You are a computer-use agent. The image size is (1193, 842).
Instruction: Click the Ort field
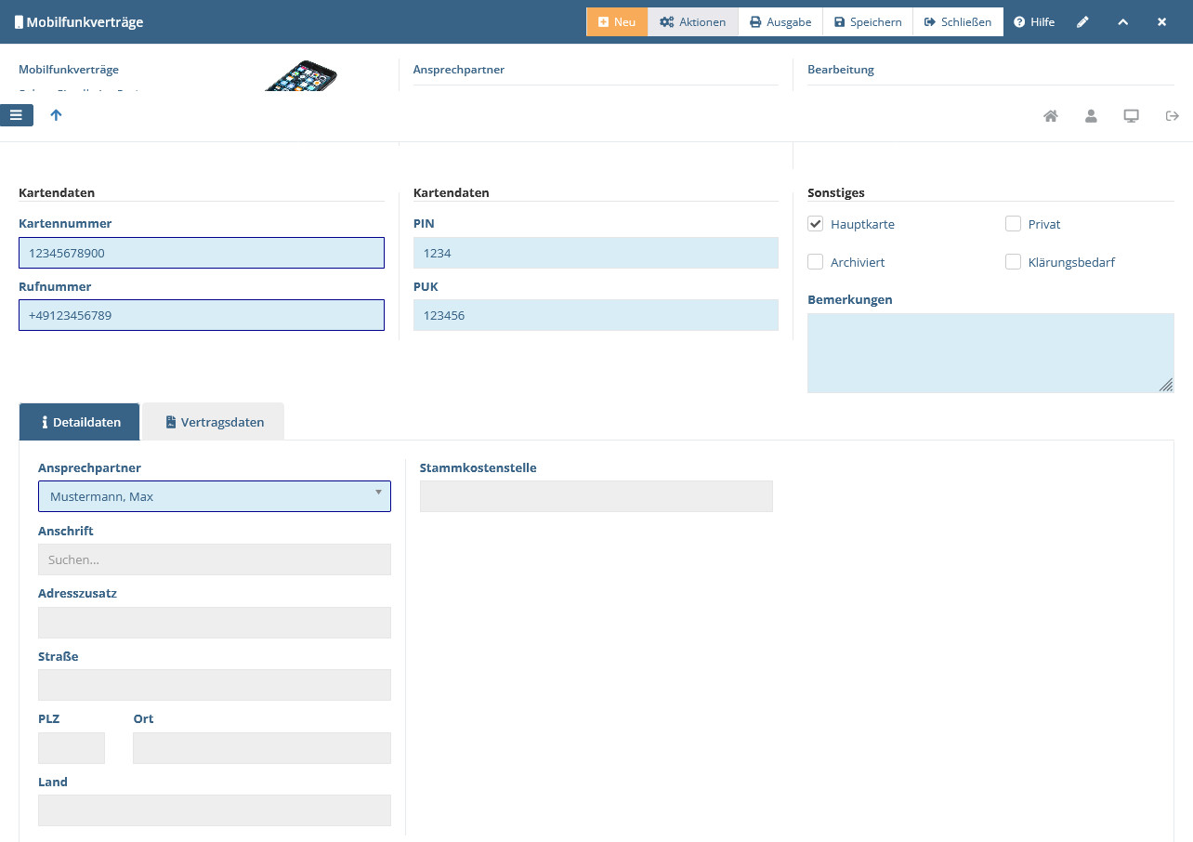click(x=262, y=748)
